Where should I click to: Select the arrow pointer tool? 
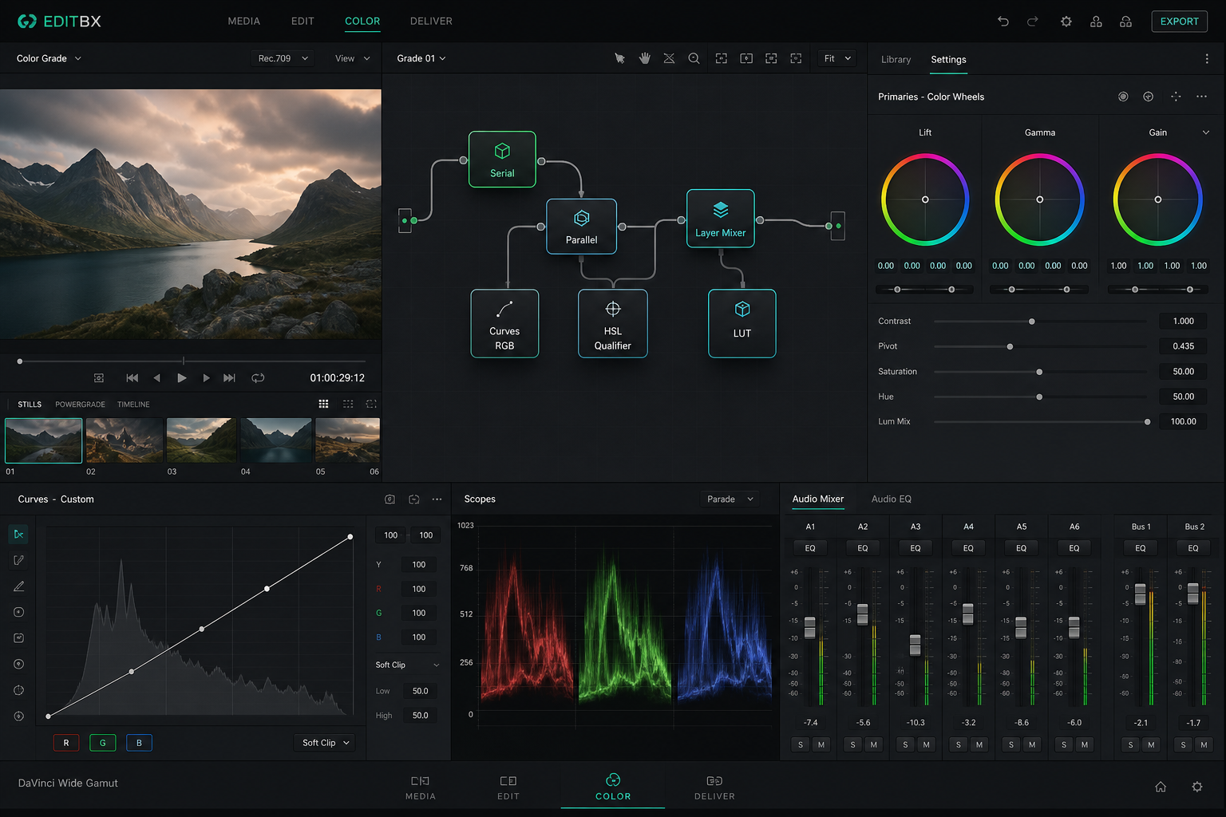coord(619,58)
